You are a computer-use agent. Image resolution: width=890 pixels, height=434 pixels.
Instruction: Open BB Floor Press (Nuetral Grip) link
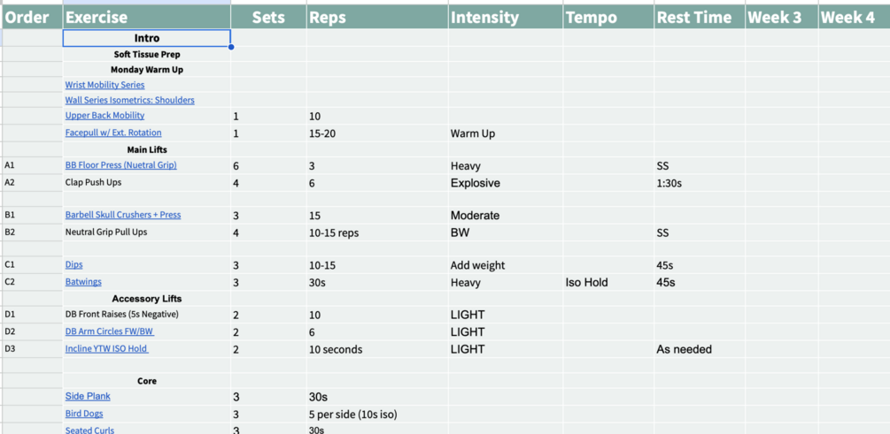pyautogui.click(x=121, y=165)
